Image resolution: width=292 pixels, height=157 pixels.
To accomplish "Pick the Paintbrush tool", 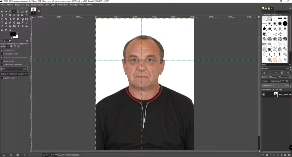I will (x=26, y=22).
